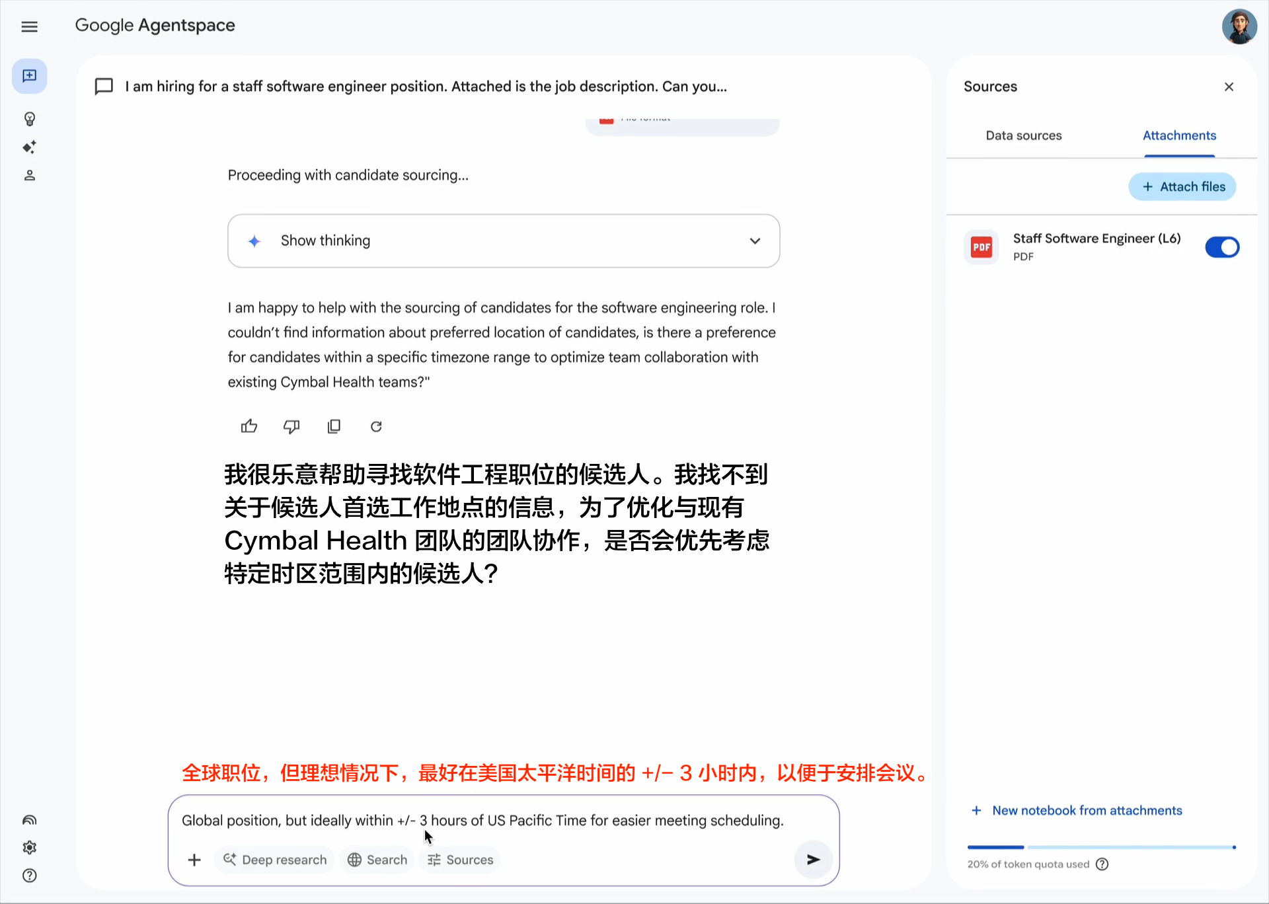Click the Attach files button
1269x904 pixels.
point(1182,187)
